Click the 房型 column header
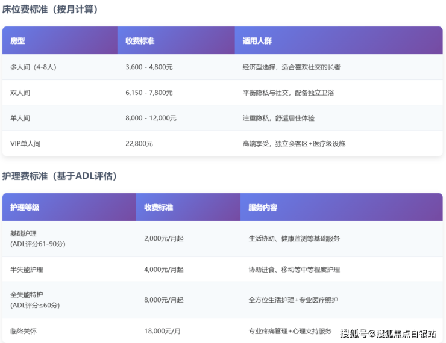Image resolution: width=446 pixels, height=343 pixels. pos(17,41)
